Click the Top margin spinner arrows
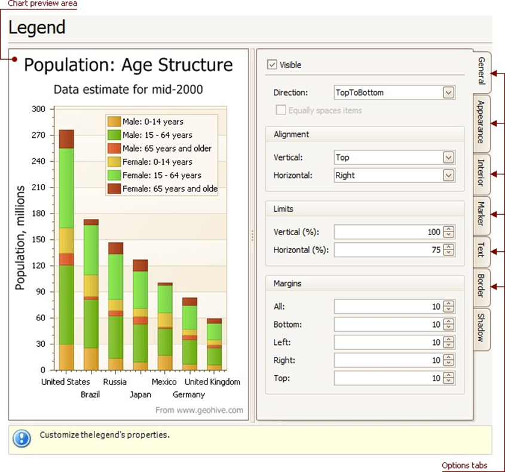Viewport: 505px width, 472px height. pyautogui.click(x=449, y=378)
